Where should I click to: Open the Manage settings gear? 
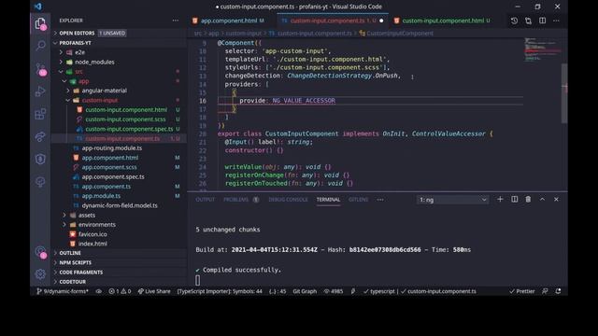point(40,273)
